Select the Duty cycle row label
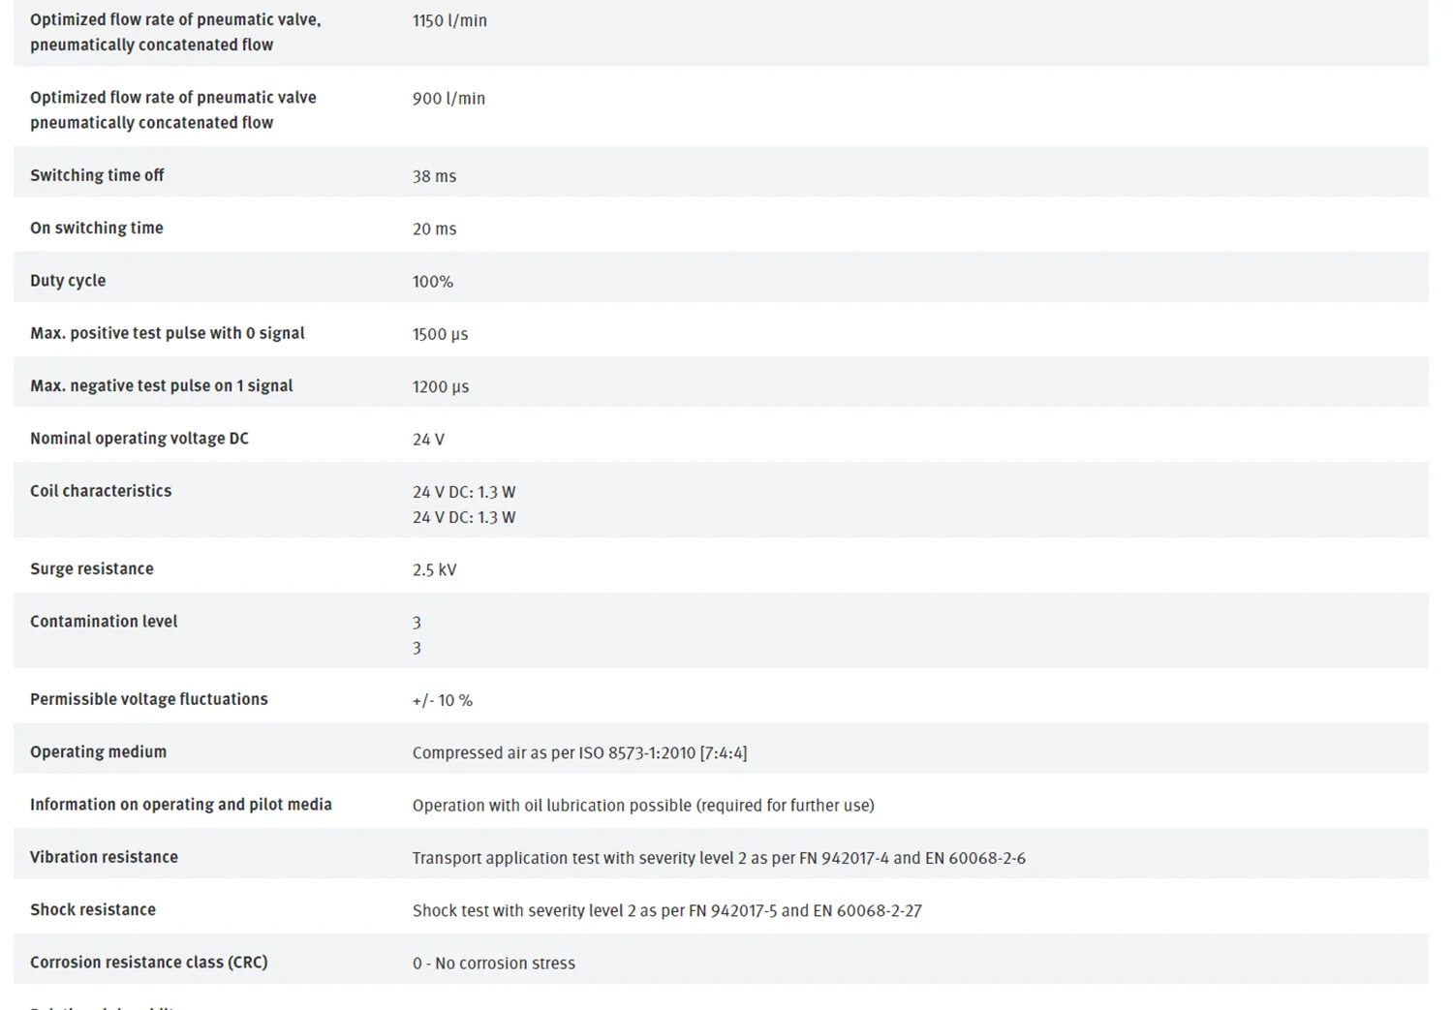Viewport: 1453px width, 1010px height. (68, 281)
